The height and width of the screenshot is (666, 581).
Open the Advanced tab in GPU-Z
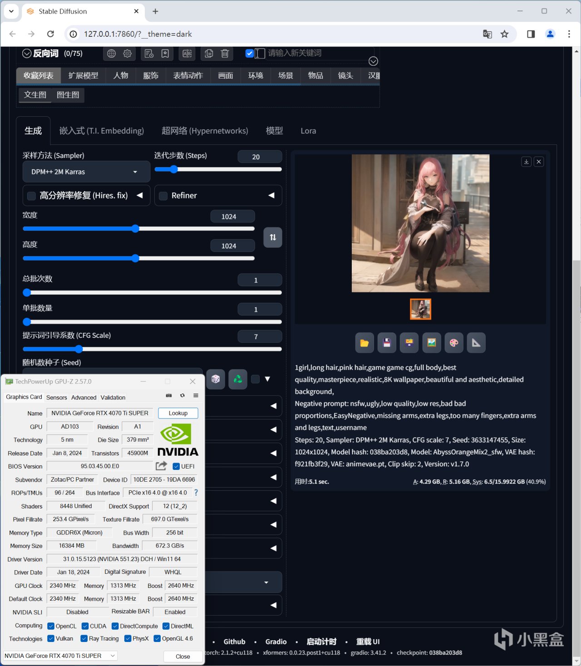coord(84,397)
